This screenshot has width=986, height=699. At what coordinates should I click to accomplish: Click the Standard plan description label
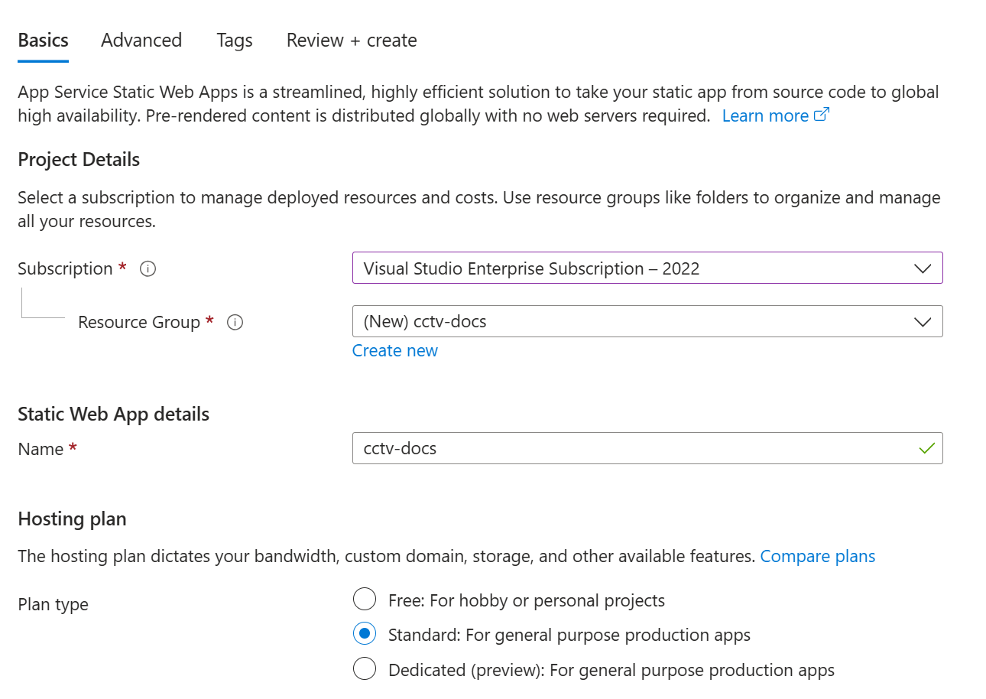tap(569, 635)
